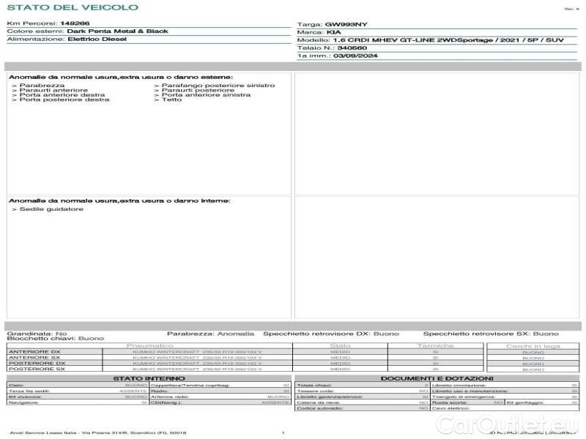Click the DOCUMENTI E DOTAZIONI section header

tap(437, 378)
